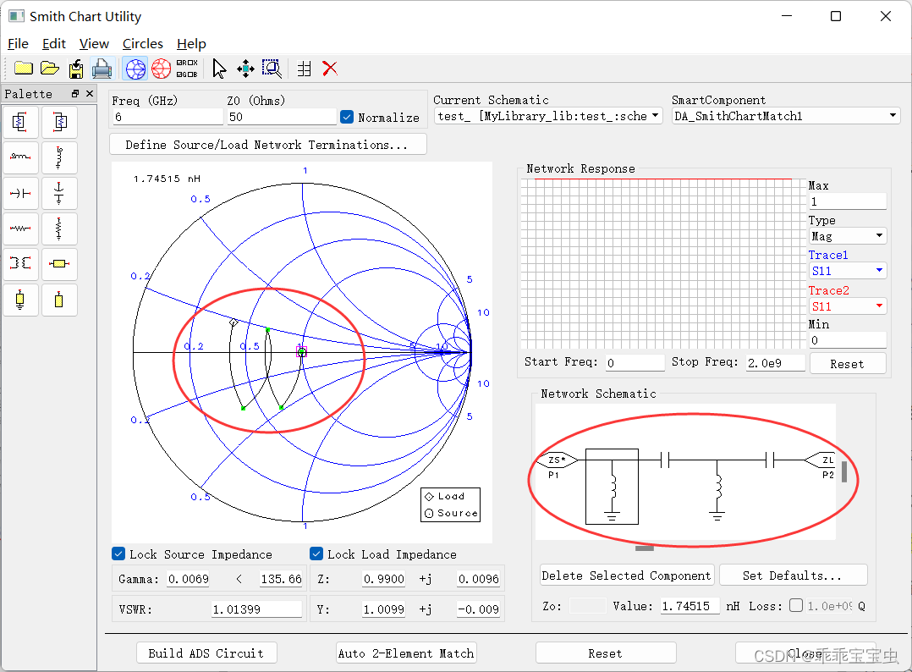Click Build ADS Circuit button

pyautogui.click(x=206, y=653)
